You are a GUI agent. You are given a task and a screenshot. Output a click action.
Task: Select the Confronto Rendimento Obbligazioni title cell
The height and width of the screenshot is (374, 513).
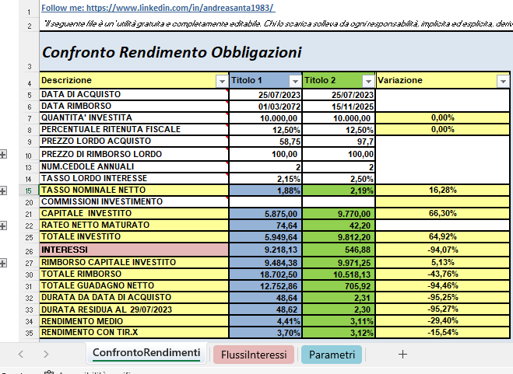click(x=171, y=53)
